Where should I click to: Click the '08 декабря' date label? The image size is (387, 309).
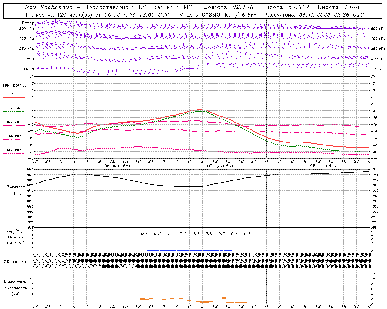323,166
